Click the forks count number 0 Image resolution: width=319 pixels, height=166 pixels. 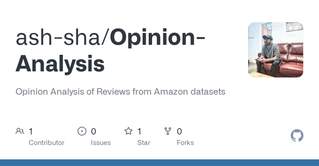tap(179, 132)
